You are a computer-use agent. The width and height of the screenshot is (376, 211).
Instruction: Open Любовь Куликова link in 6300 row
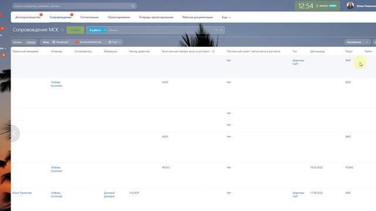pyautogui.click(x=56, y=84)
